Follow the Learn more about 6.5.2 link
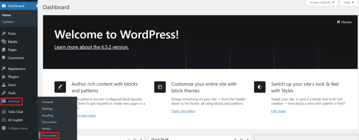Viewport: 359px width, 140px height. (x=92, y=47)
